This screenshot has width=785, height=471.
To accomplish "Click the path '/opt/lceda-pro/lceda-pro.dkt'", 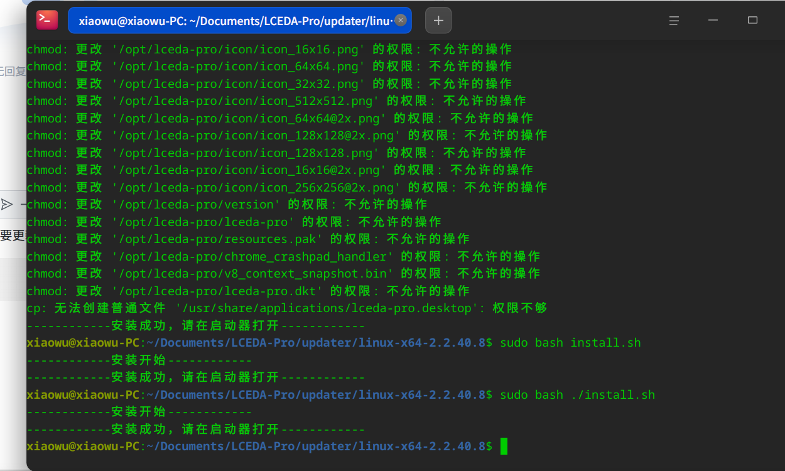I will click(217, 291).
